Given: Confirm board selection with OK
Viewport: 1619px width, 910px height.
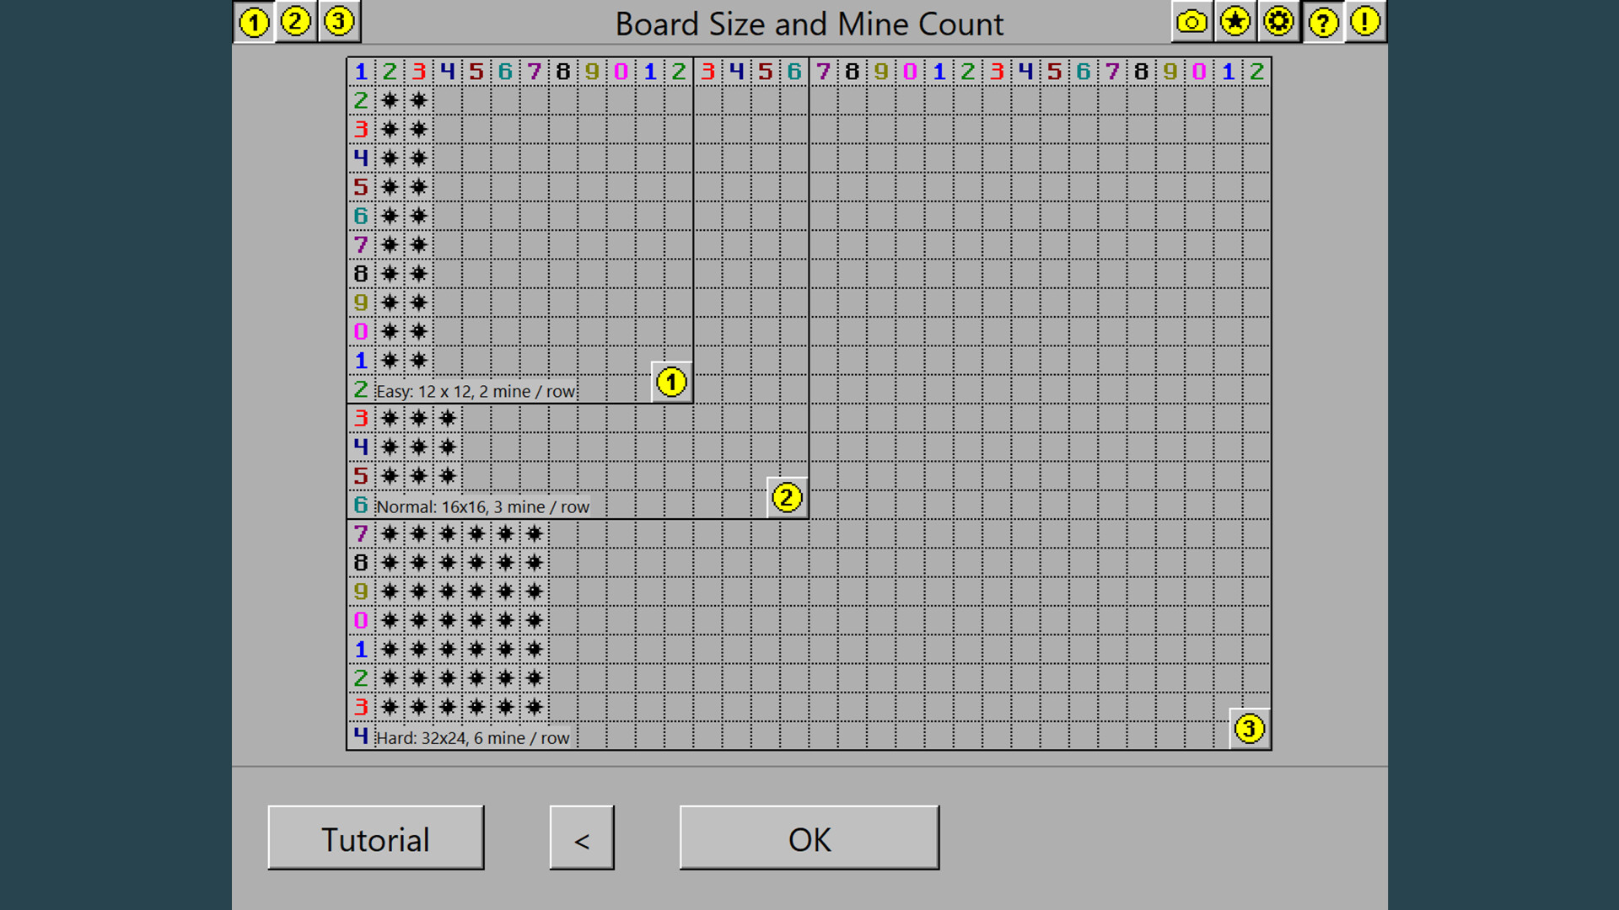Looking at the screenshot, I should pyautogui.click(x=809, y=838).
